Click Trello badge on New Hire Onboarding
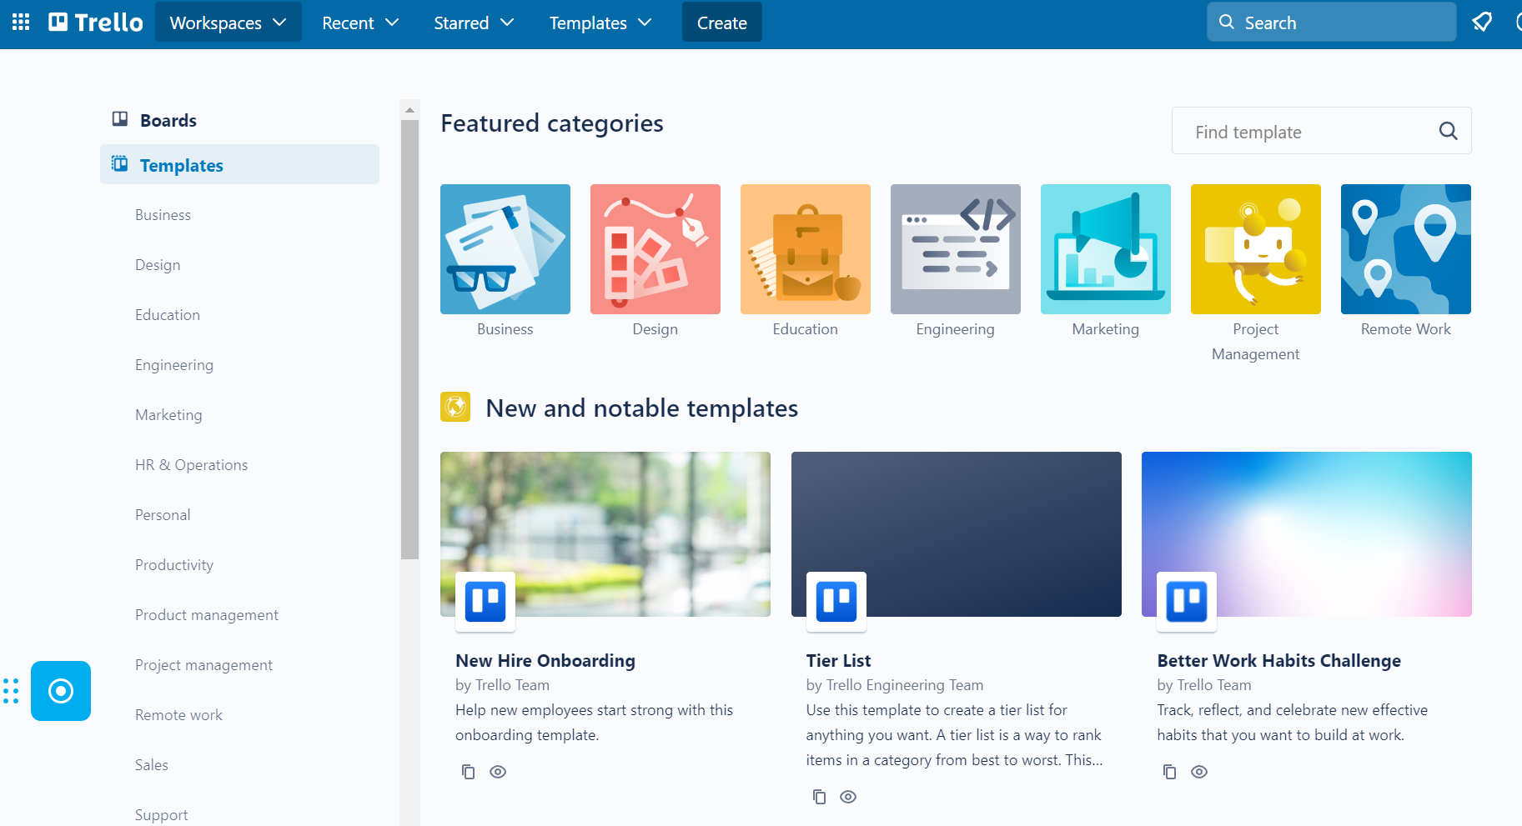Image resolution: width=1522 pixels, height=826 pixels. [x=485, y=601]
